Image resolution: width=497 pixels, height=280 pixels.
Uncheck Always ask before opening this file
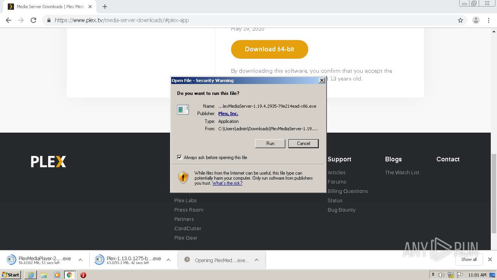[179, 157]
